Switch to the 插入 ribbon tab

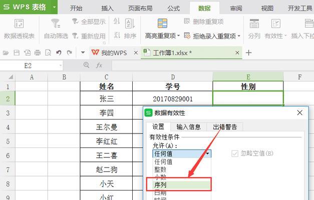[x=108, y=8]
